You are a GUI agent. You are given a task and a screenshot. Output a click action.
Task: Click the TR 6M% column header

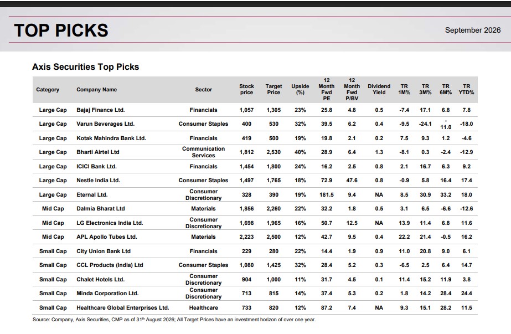(446, 89)
